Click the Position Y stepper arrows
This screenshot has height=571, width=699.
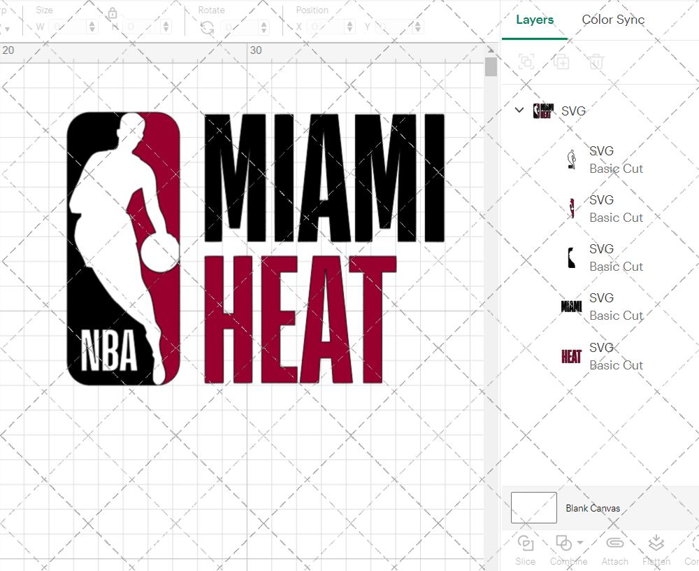418,27
